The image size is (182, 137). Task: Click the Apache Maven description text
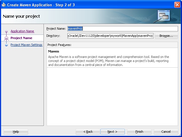click(109, 61)
